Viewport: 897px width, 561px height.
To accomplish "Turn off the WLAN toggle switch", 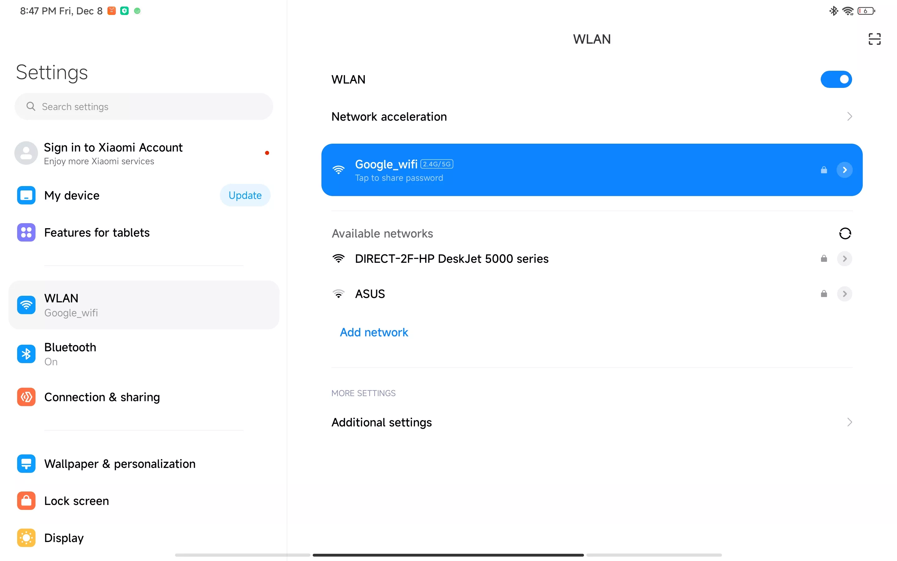I will 836,79.
